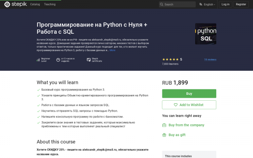The height and width of the screenshot is (158, 253).
Task: Click the Log in button
Action: coord(226,4)
